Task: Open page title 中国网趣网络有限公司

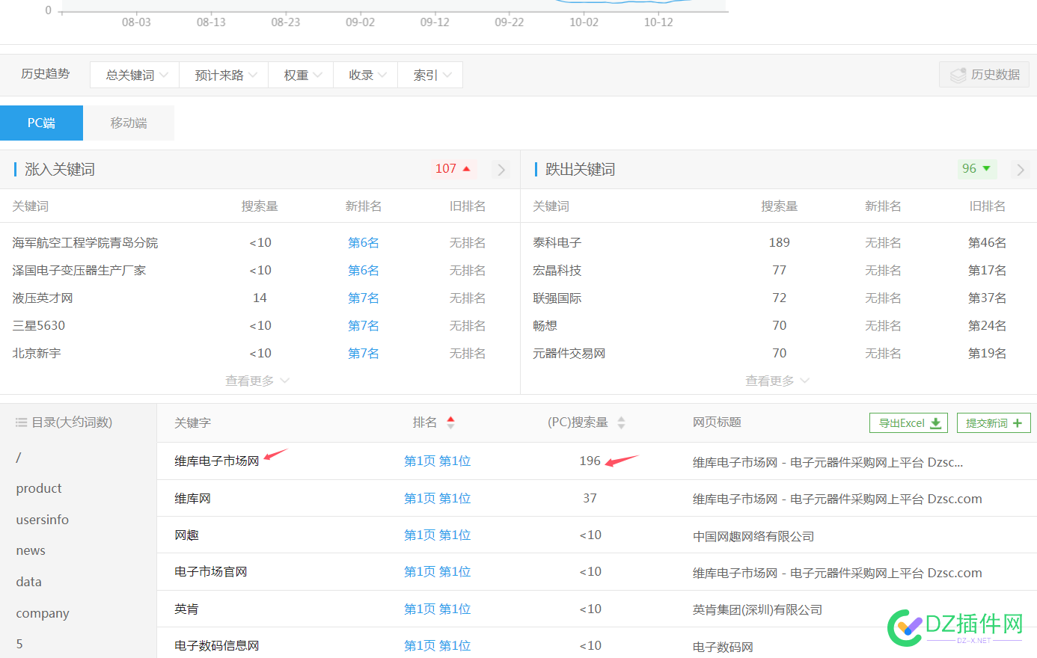Action: pos(753,537)
